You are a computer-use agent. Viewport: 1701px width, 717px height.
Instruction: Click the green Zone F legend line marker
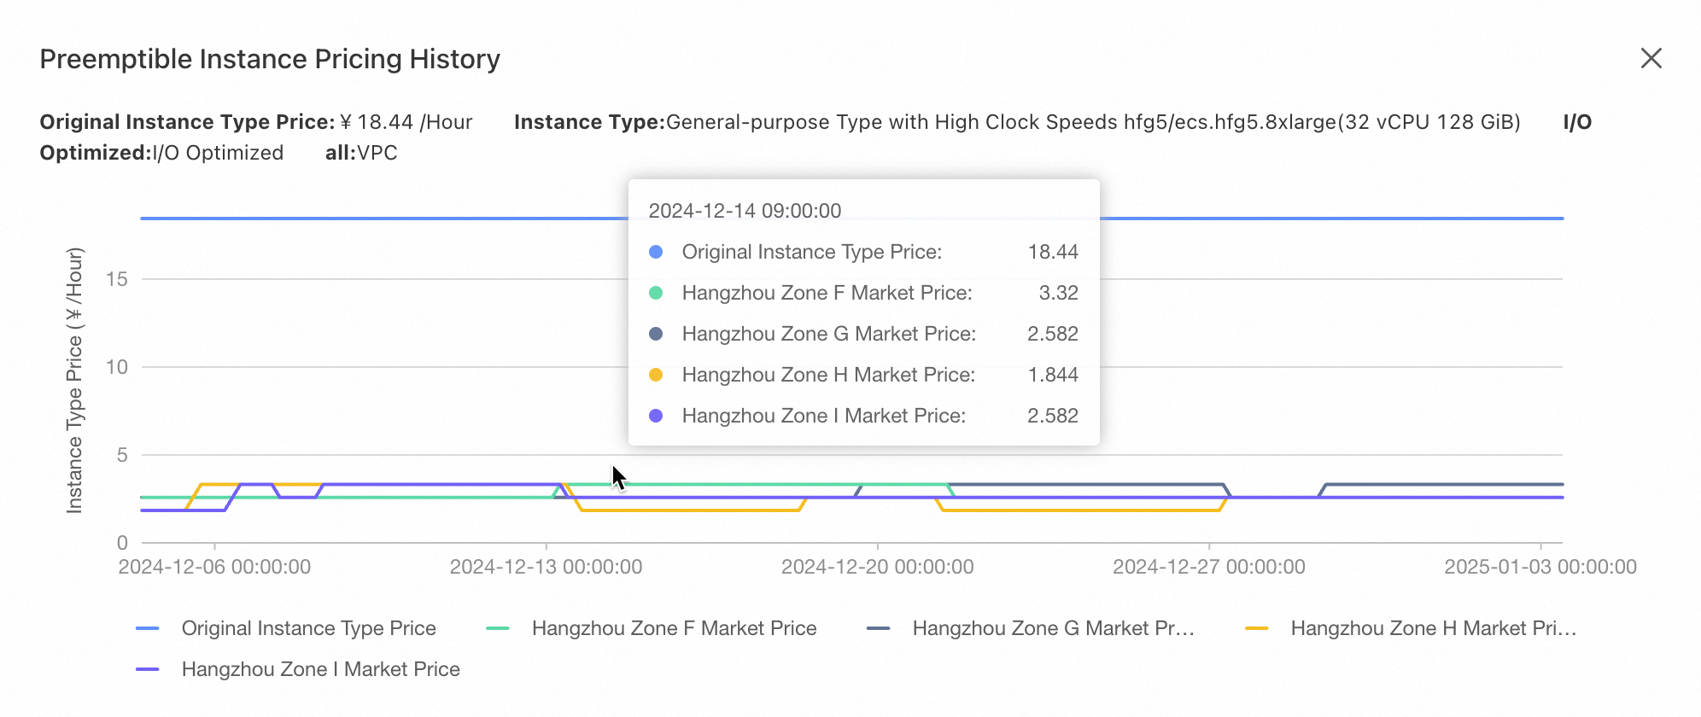pos(498,628)
